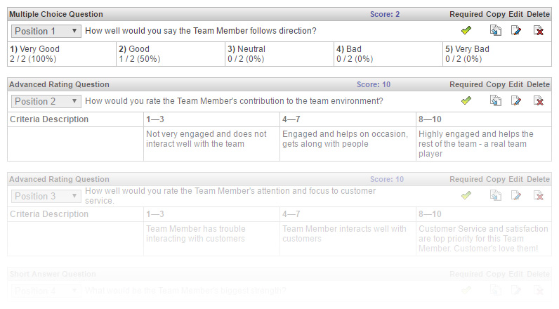Toggle Required checkmark for team environment question
This screenshot has width=559, height=309.
pos(466,101)
